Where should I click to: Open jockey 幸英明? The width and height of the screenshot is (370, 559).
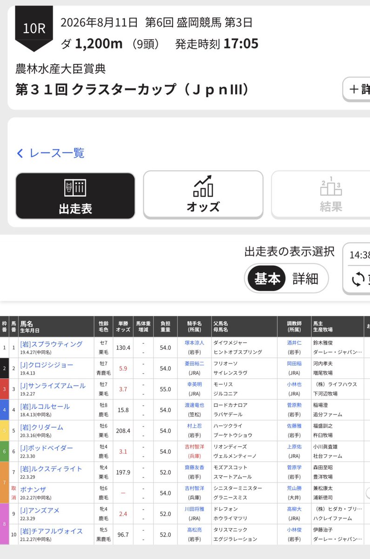(194, 384)
